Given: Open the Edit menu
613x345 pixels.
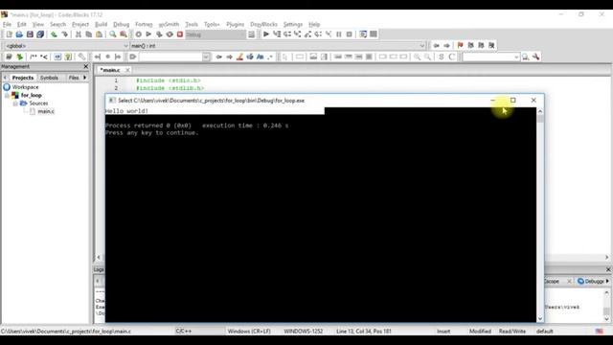Looking at the screenshot, I should (x=21, y=24).
